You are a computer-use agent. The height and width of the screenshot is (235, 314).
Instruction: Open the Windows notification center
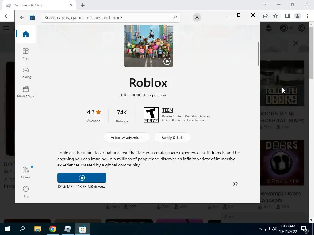(x=304, y=229)
